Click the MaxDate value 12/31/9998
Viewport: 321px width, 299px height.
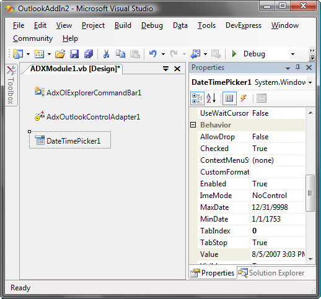270,207
